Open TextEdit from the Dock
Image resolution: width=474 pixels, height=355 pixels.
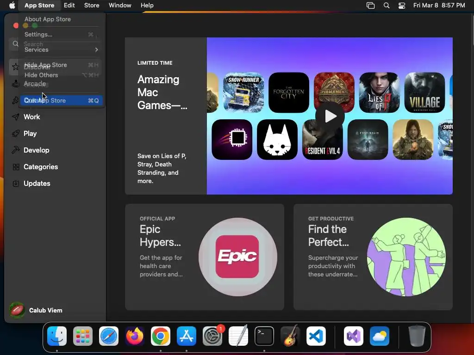point(238,336)
